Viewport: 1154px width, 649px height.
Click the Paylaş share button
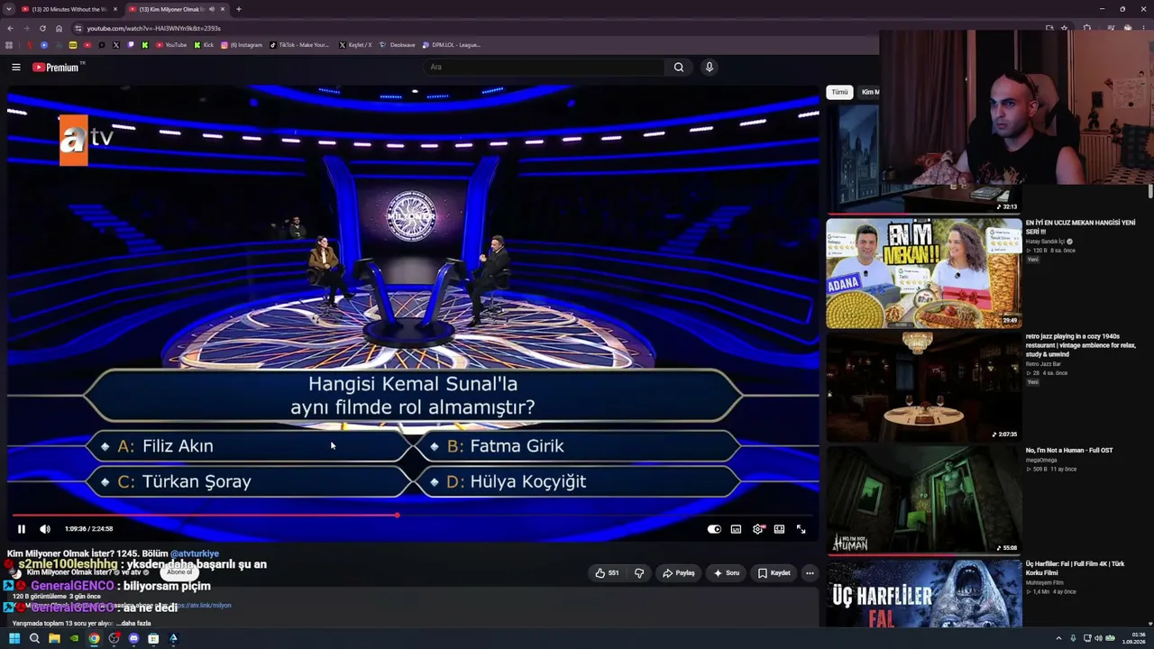tap(679, 573)
